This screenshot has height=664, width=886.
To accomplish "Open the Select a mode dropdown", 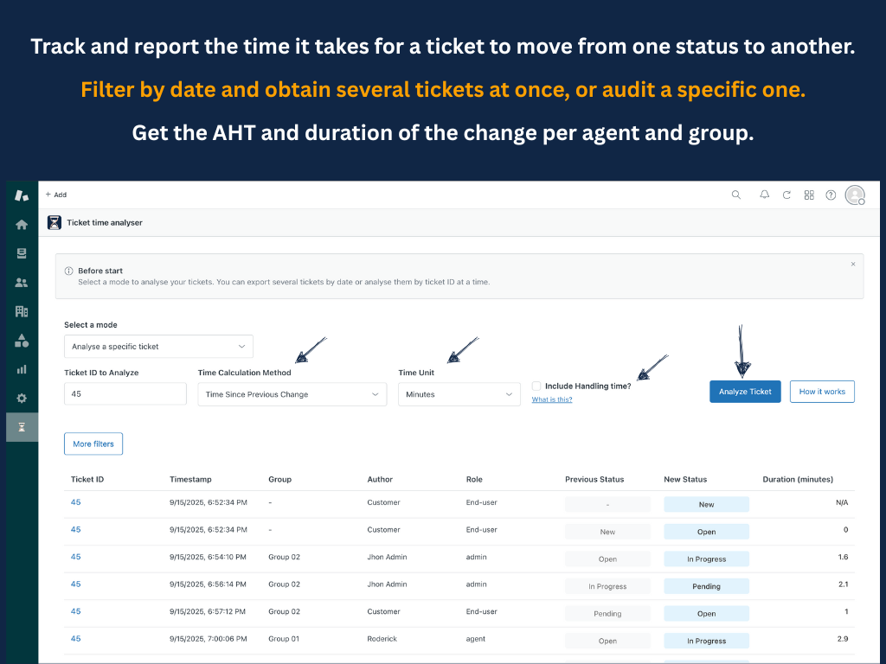I will pyautogui.click(x=158, y=346).
